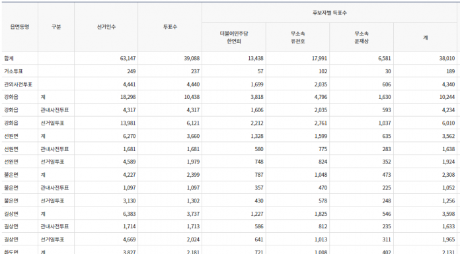The height and width of the screenshot is (254, 460).
Task: Click 선원면 계 투표수 value 3,660
Action: 193,136
